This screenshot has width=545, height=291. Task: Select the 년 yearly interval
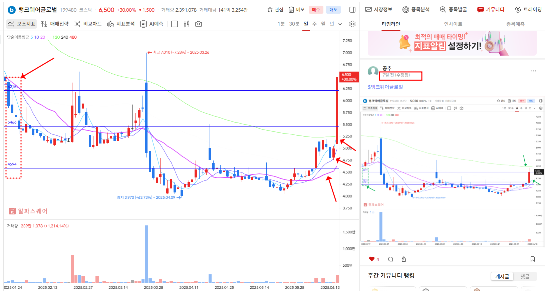pyautogui.click(x=332, y=24)
